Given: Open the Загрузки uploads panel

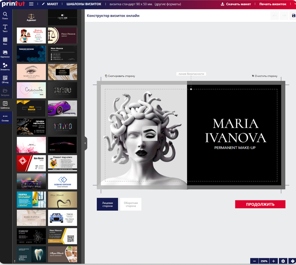Looking at the screenshot, I should [5, 92].
